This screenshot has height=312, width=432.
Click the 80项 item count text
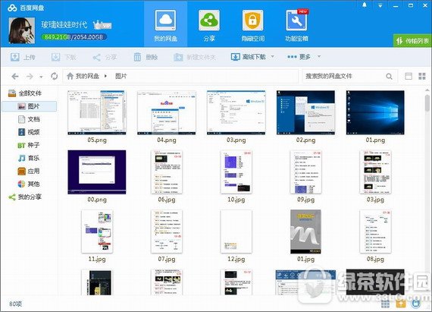pos(16,304)
